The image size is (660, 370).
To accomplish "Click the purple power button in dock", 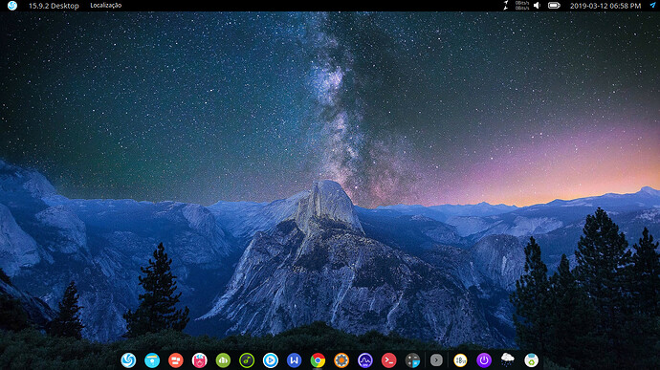I will [484, 360].
